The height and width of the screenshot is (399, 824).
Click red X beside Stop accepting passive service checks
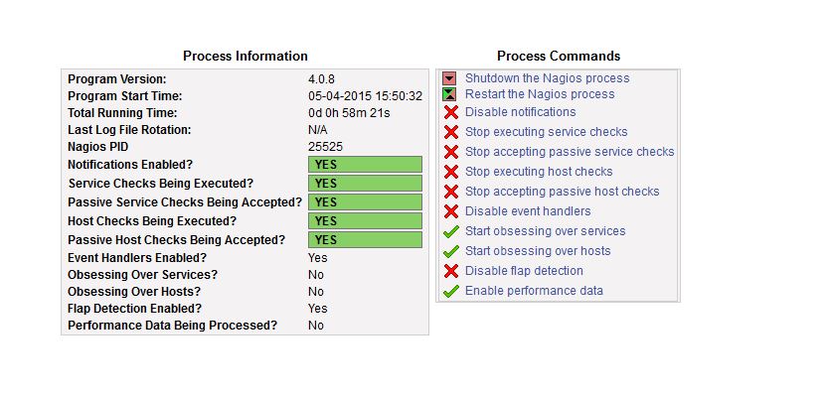tap(450, 152)
